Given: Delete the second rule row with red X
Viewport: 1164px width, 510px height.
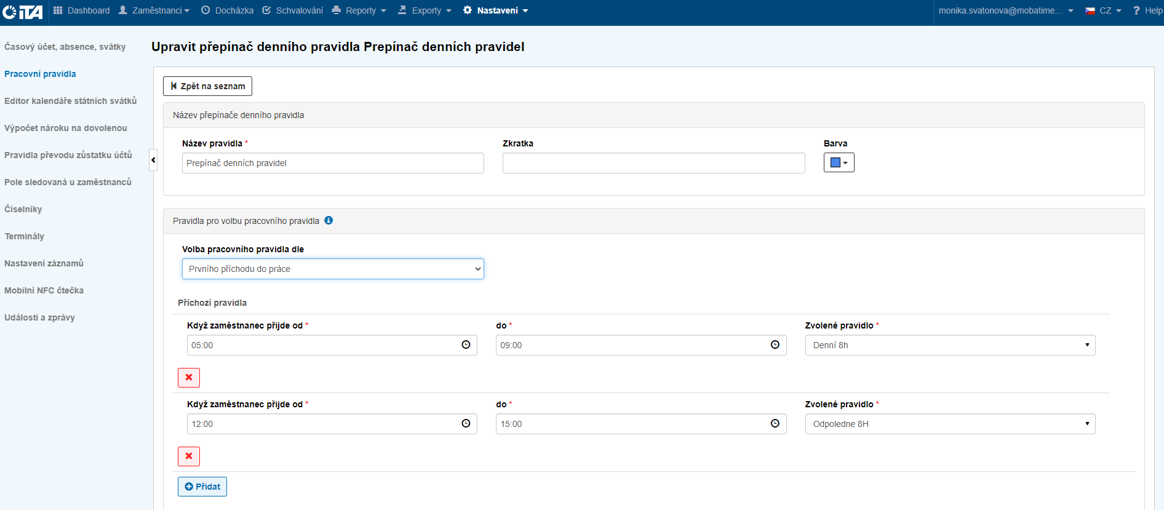Looking at the screenshot, I should [189, 456].
